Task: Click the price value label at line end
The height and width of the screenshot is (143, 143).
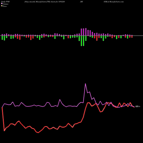Action: (x=138, y=106)
